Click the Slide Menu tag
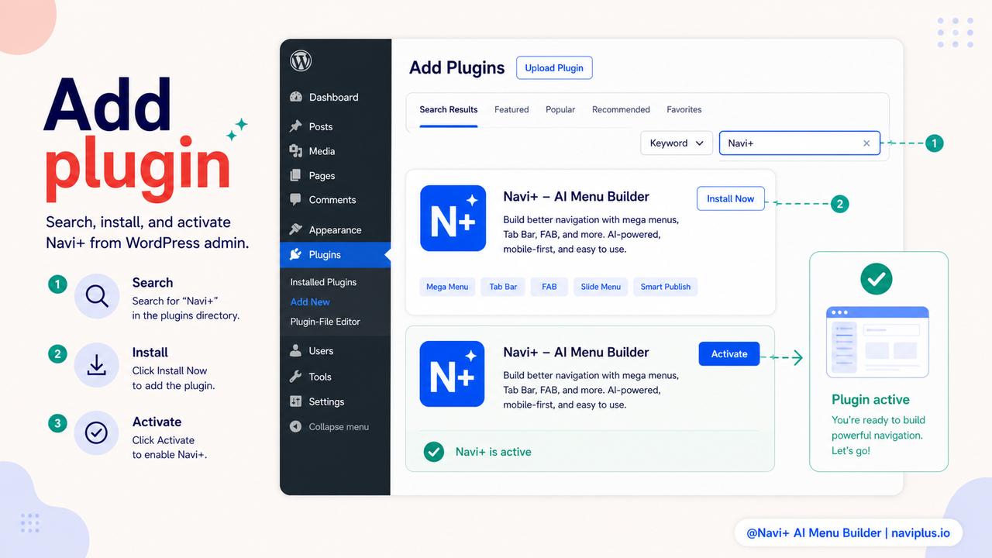 pyautogui.click(x=601, y=287)
